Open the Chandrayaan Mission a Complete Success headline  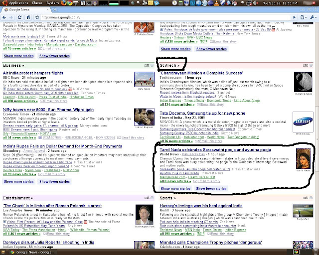click(x=201, y=73)
